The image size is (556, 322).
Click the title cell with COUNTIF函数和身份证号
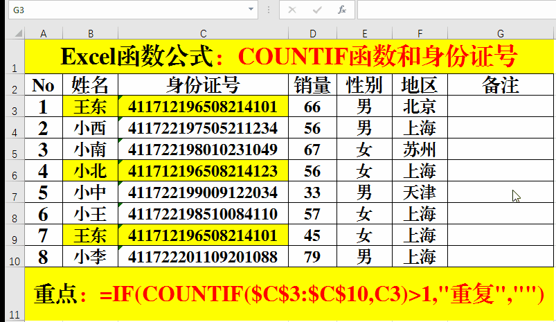pyautogui.click(x=289, y=56)
